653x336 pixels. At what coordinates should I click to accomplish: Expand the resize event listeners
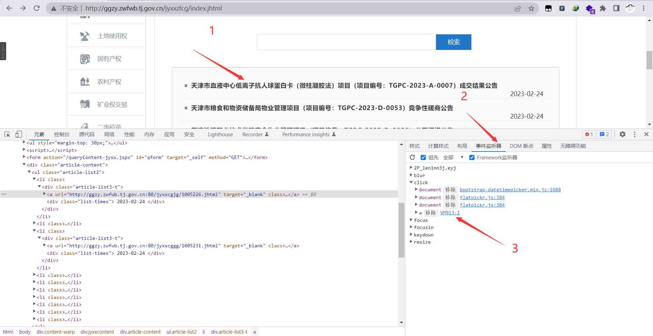(411, 242)
